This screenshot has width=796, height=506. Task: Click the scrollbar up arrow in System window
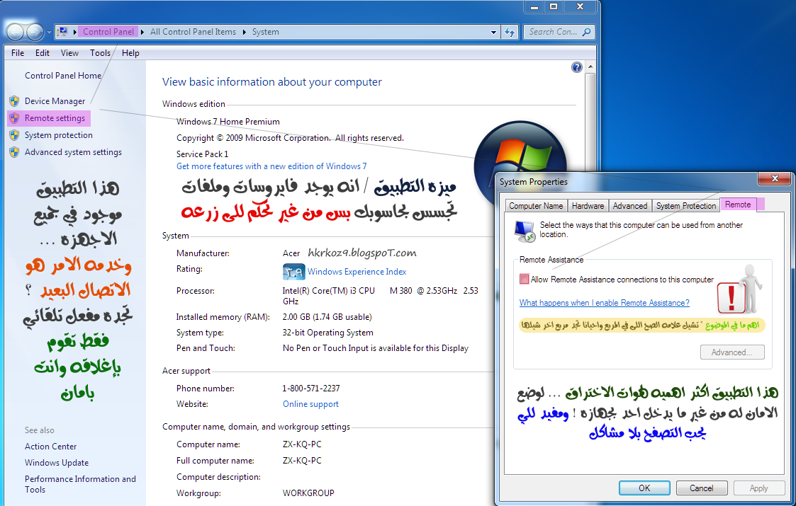click(x=590, y=67)
